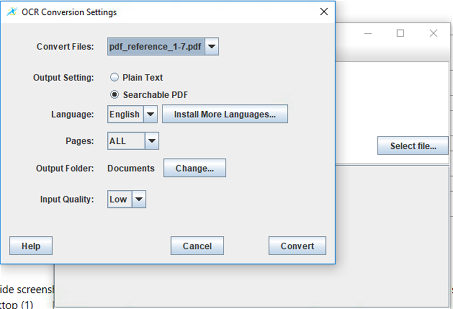Click the dropdown arrow beside the Pages field
Image resolution: width=453 pixels, height=309 pixels.
click(x=152, y=141)
